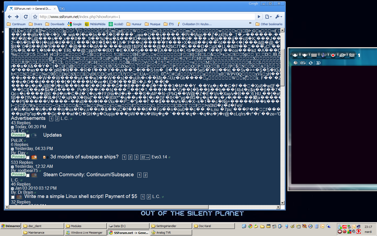Go to page 2 of Steam Community thread
The image size is (377, 236).
click(145, 175)
